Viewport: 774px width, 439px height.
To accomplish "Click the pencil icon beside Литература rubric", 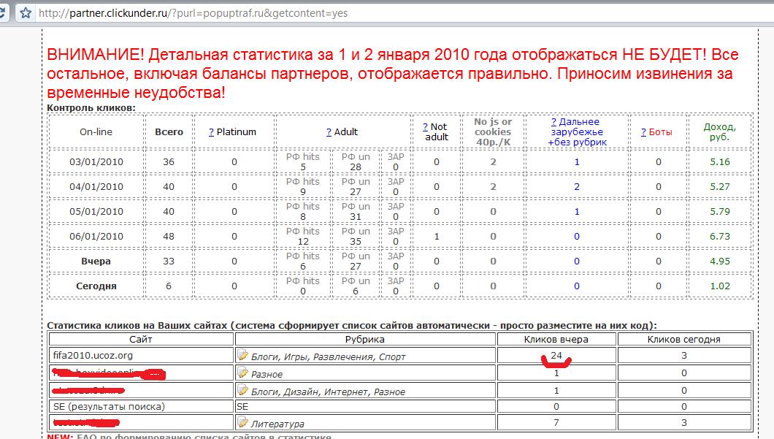I will coord(243,422).
